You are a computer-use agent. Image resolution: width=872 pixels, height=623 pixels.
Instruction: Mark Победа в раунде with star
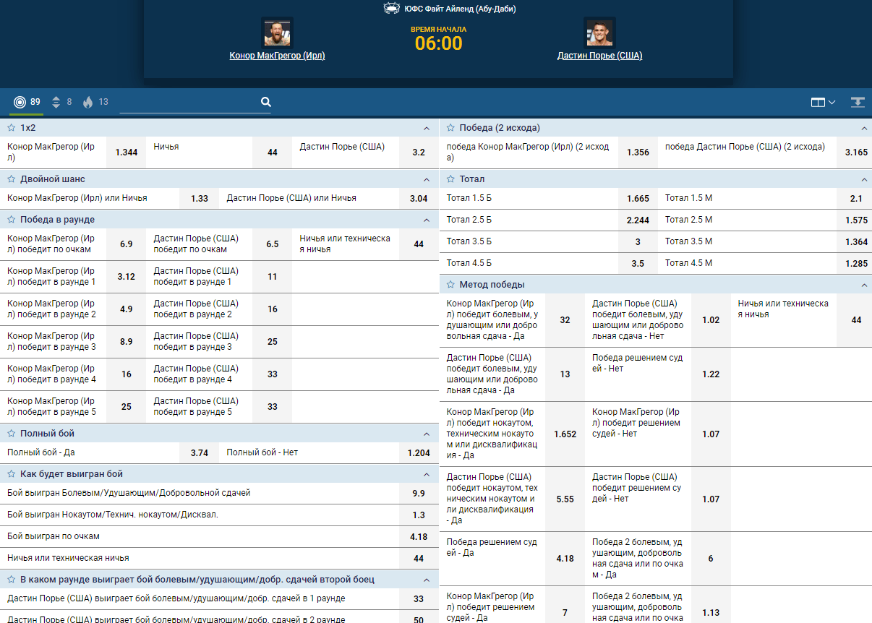pos(12,220)
